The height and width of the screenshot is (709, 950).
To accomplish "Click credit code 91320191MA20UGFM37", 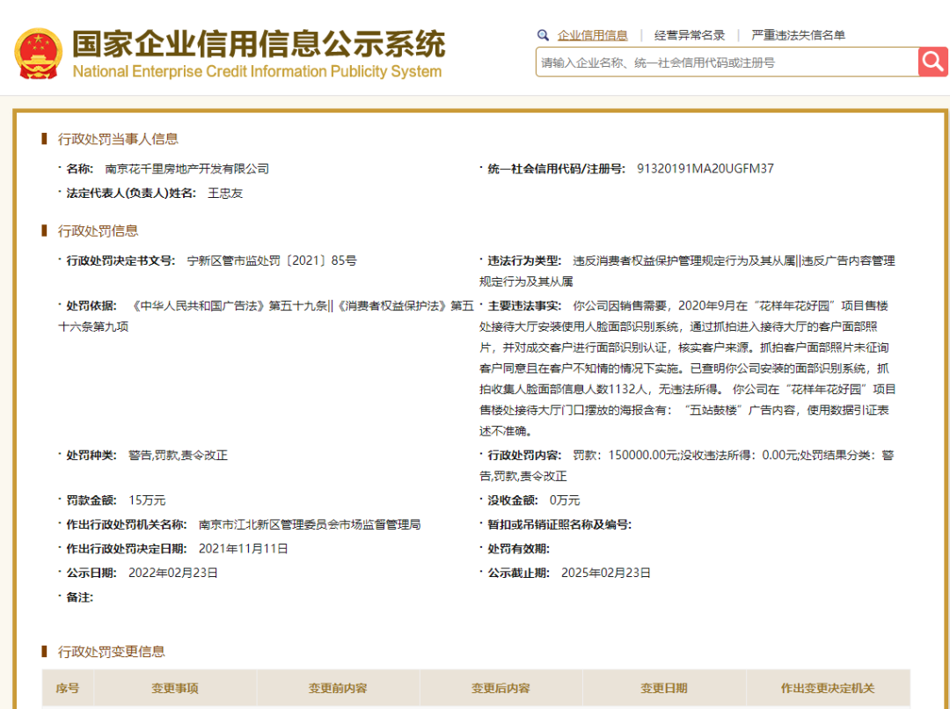I will (x=705, y=169).
